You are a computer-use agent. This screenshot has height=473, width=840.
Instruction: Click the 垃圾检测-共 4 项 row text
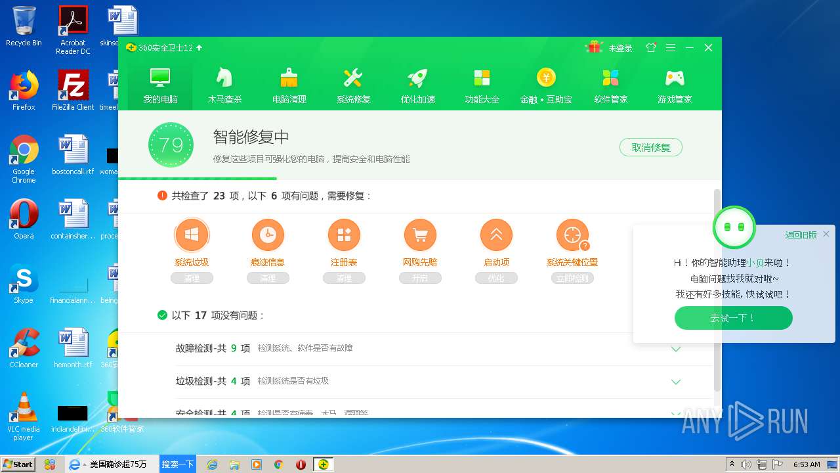pyautogui.click(x=213, y=381)
